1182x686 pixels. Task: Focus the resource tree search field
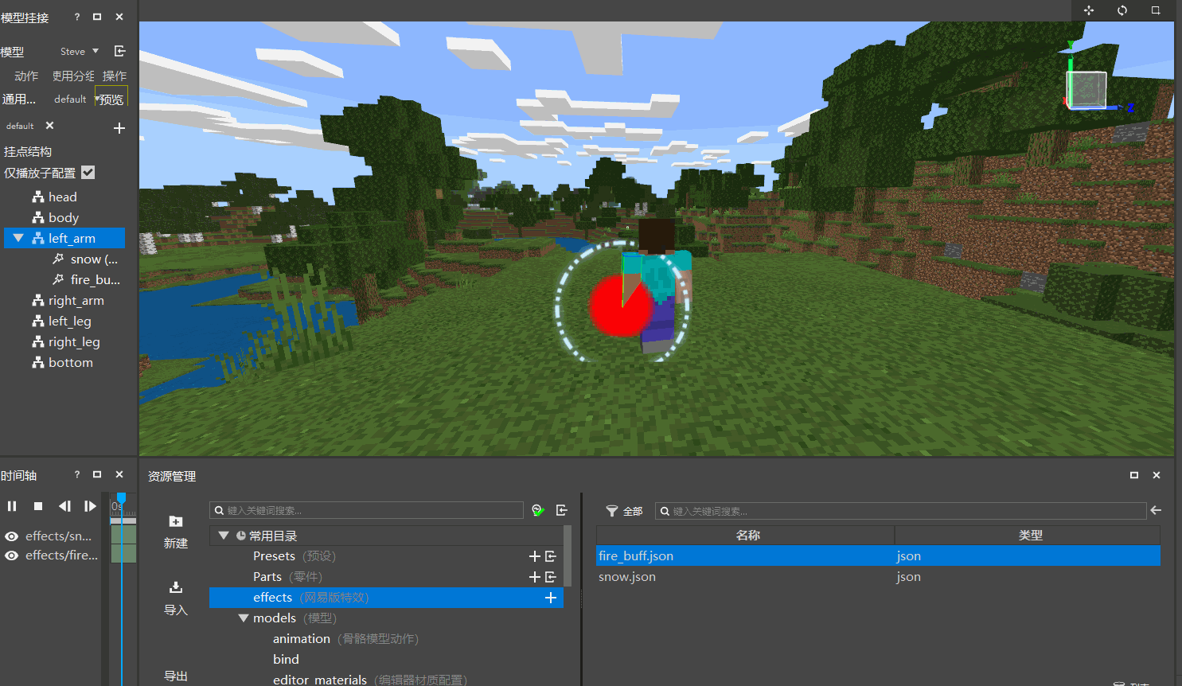[366, 510]
